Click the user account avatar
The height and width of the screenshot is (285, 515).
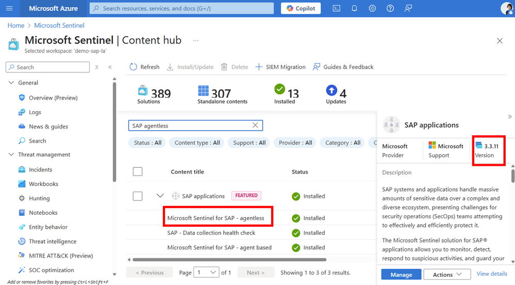(x=507, y=8)
